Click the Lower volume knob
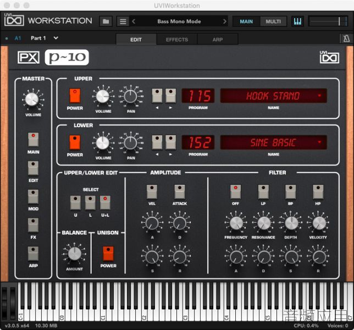 pos(103,143)
